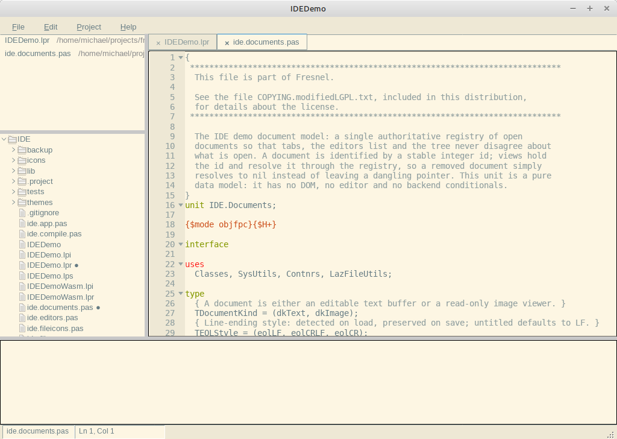Viewport: 617px width, 439px height.
Task: Click the IDEDemo executable file icon
Action: tap(22, 244)
